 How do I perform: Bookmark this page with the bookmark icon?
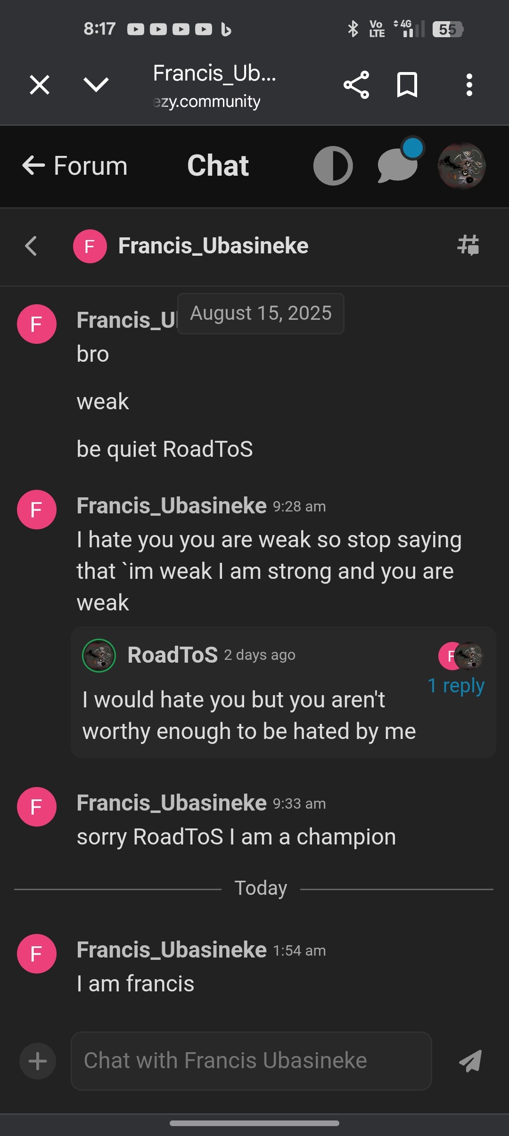407,85
